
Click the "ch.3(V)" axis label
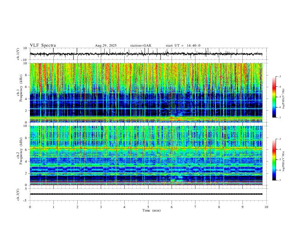pyautogui.click(x=18, y=195)
